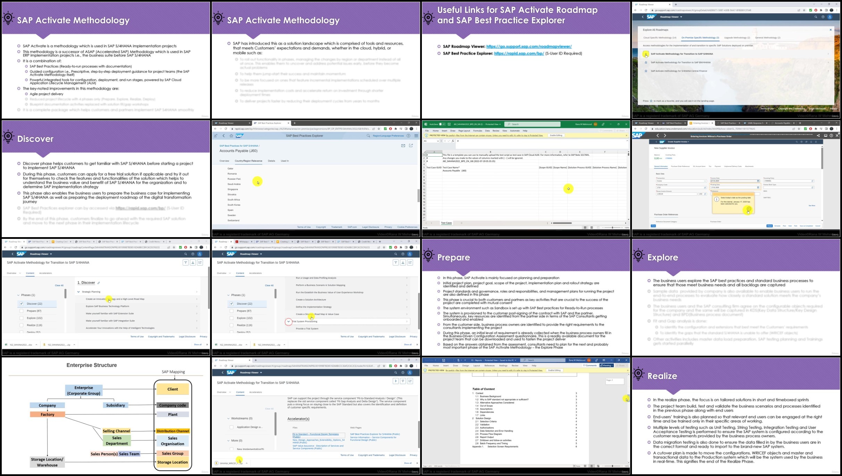The height and width of the screenshot is (476, 842).
Task: Click next arrow button on Accelerator(s) roadmap page
Action: (x=395, y=381)
